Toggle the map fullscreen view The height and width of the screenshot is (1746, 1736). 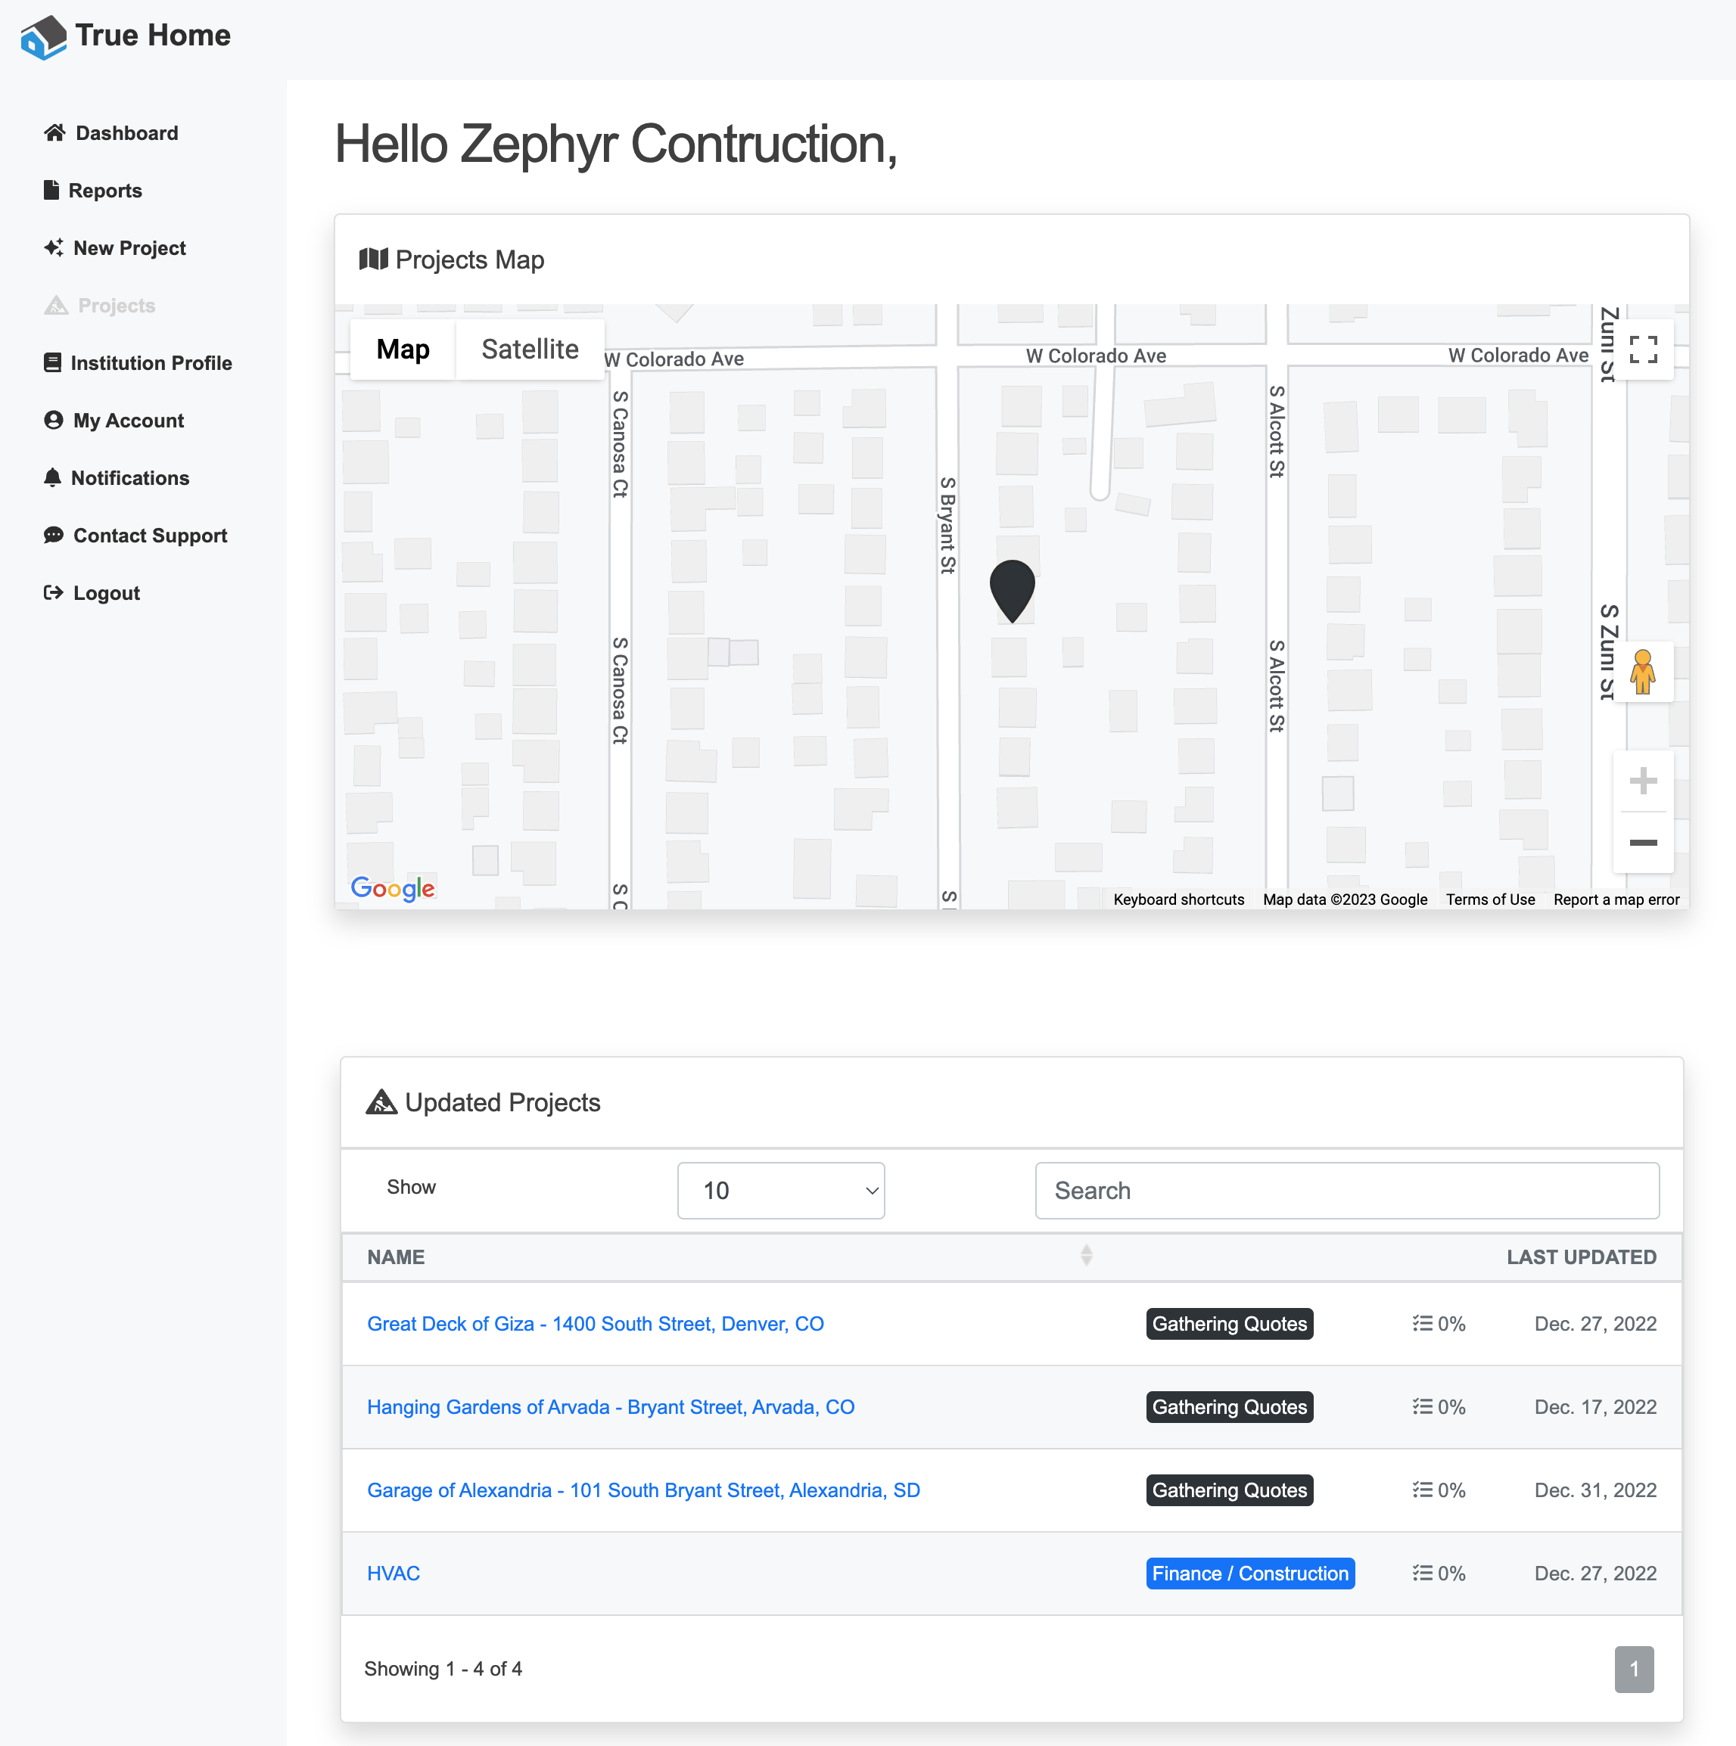click(x=1642, y=349)
